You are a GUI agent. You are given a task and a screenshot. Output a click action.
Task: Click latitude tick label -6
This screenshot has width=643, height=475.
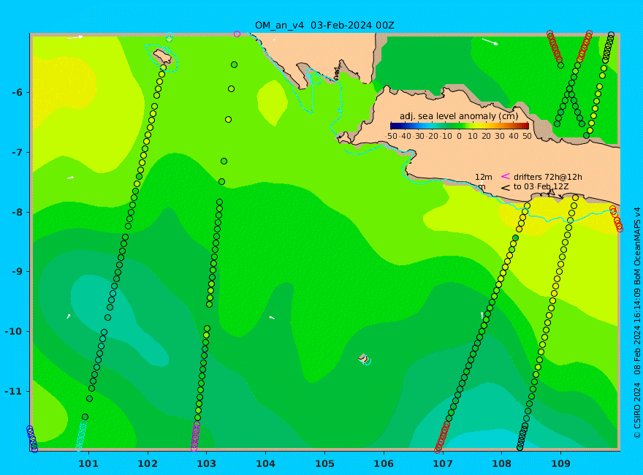pos(18,93)
